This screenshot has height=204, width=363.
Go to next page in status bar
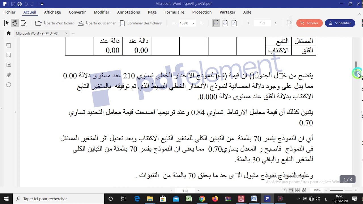[x=198, y=191]
